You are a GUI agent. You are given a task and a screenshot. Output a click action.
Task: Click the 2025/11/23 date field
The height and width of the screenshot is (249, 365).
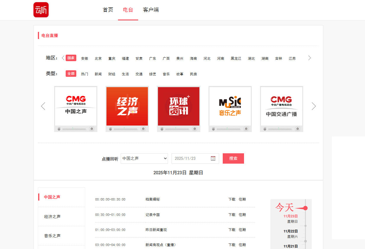click(x=195, y=158)
